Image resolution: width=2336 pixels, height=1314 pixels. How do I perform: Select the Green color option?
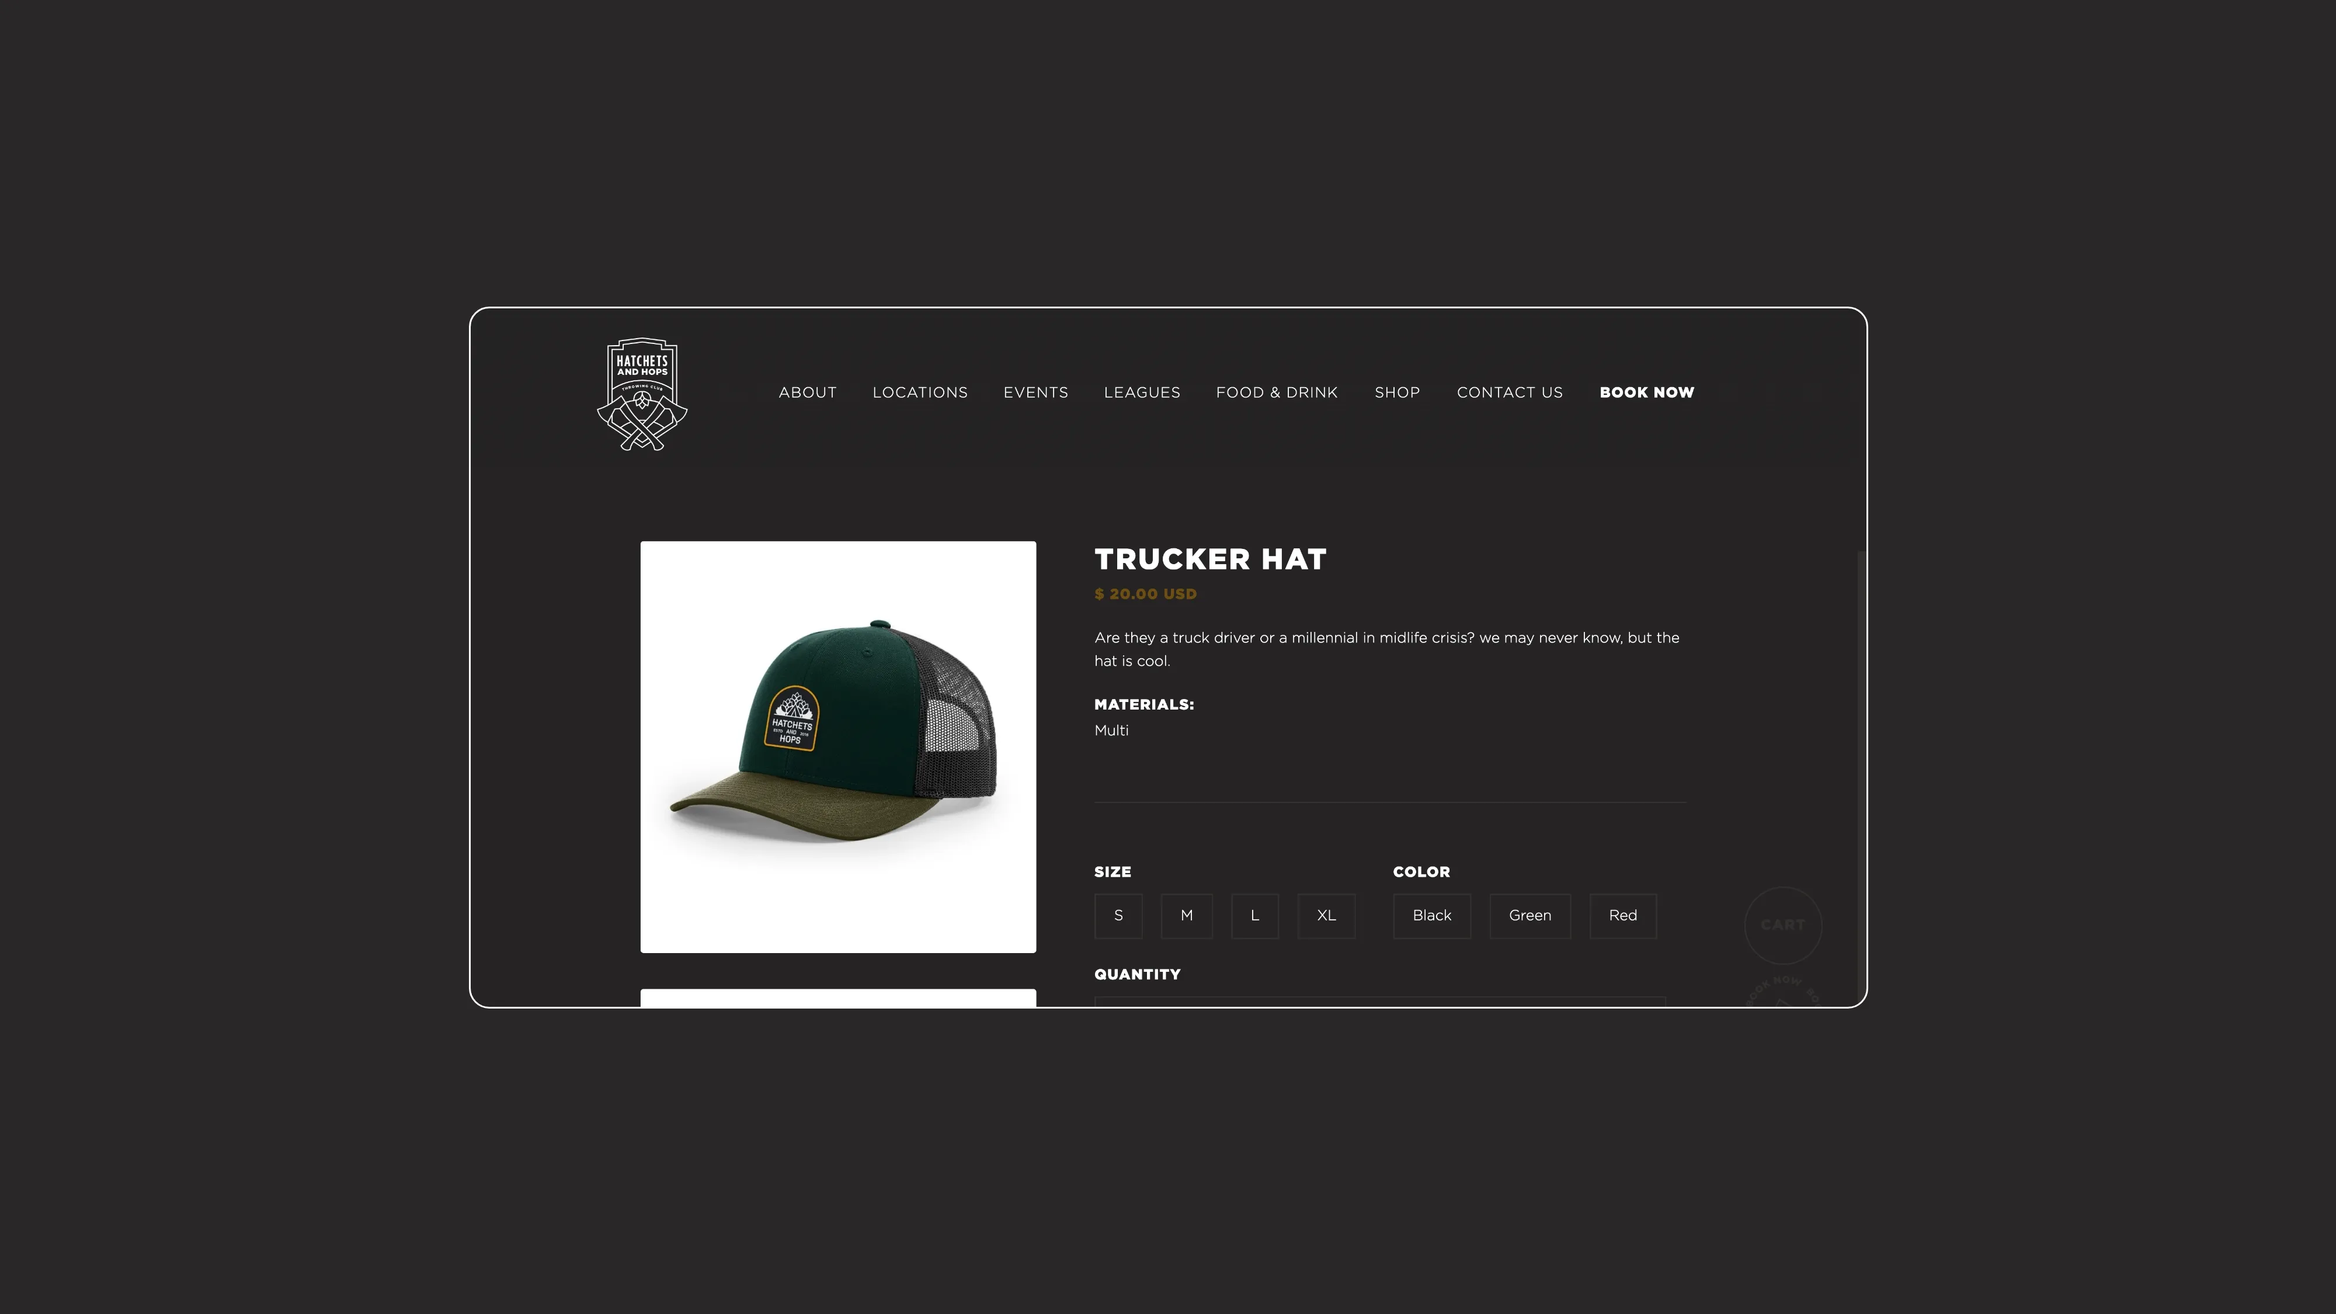(x=1530, y=916)
